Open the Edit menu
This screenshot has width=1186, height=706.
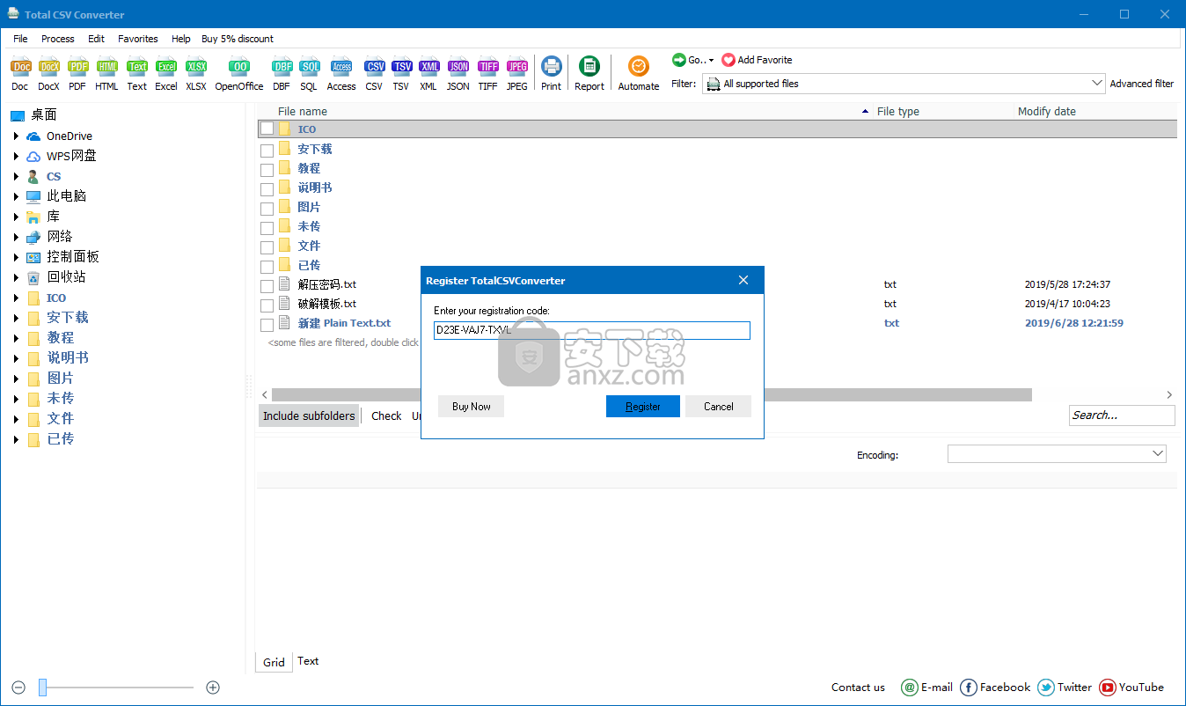96,39
